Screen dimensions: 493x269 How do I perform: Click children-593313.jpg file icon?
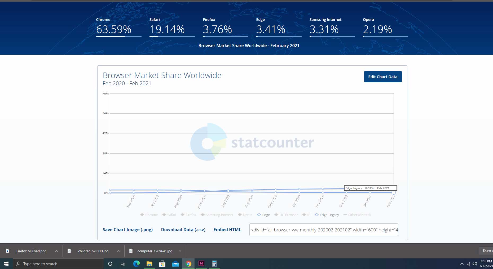coord(69,251)
